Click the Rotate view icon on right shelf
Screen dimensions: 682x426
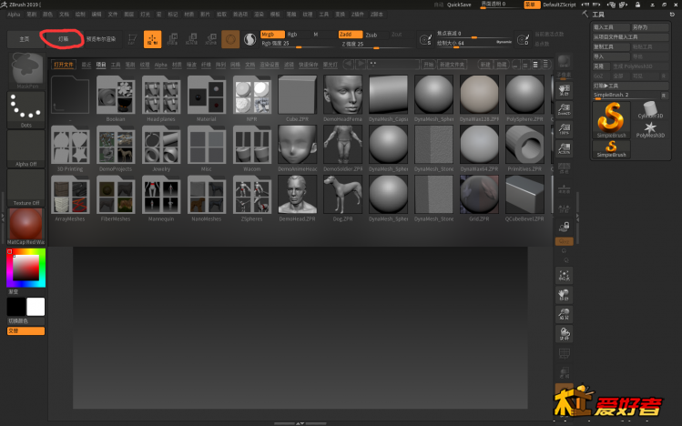(565, 334)
